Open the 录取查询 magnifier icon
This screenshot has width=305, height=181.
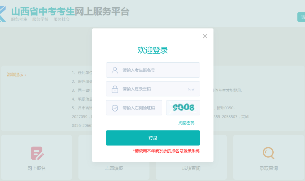(x=269, y=153)
